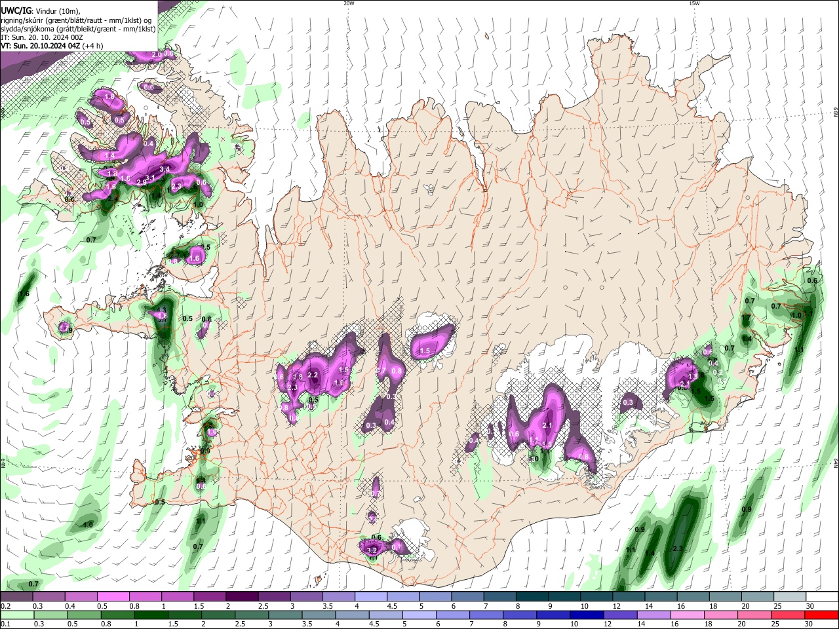
Task: Pick the 10 navy swatch in bottom legend row
Action: (x=587, y=615)
